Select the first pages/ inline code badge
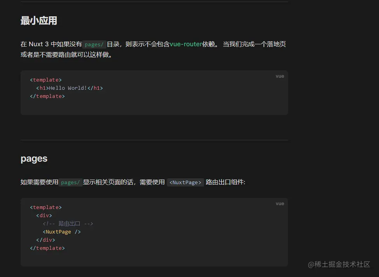 pyautogui.click(x=94, y=44)
